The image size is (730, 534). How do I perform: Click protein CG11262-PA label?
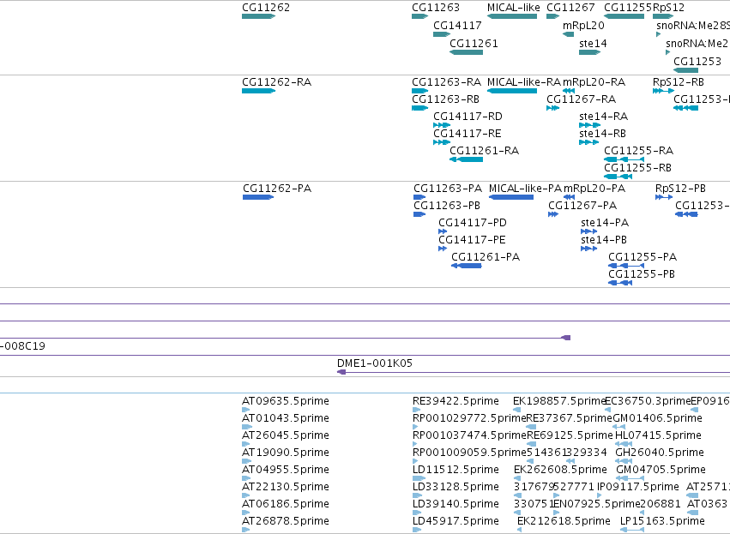277,189
